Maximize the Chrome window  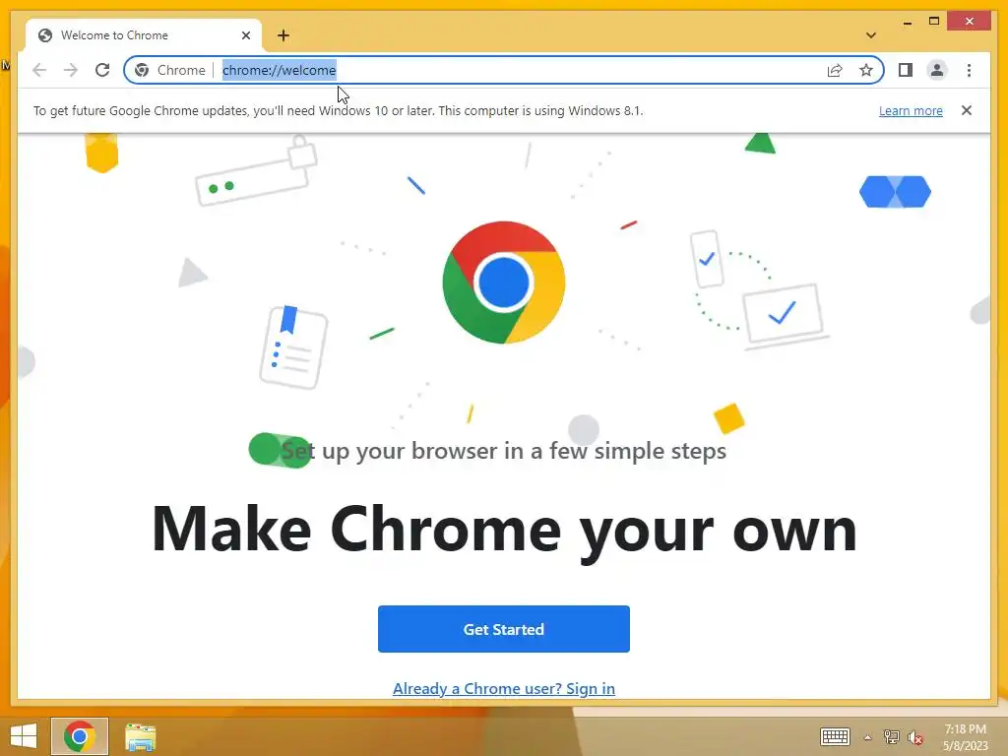coord(934,22)
